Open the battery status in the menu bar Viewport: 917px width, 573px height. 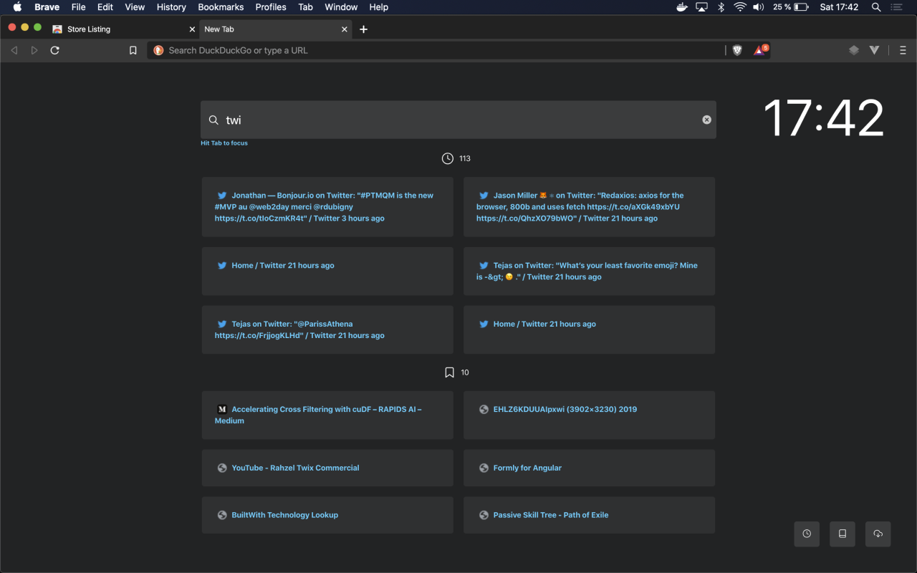click(x=790, y=7)
